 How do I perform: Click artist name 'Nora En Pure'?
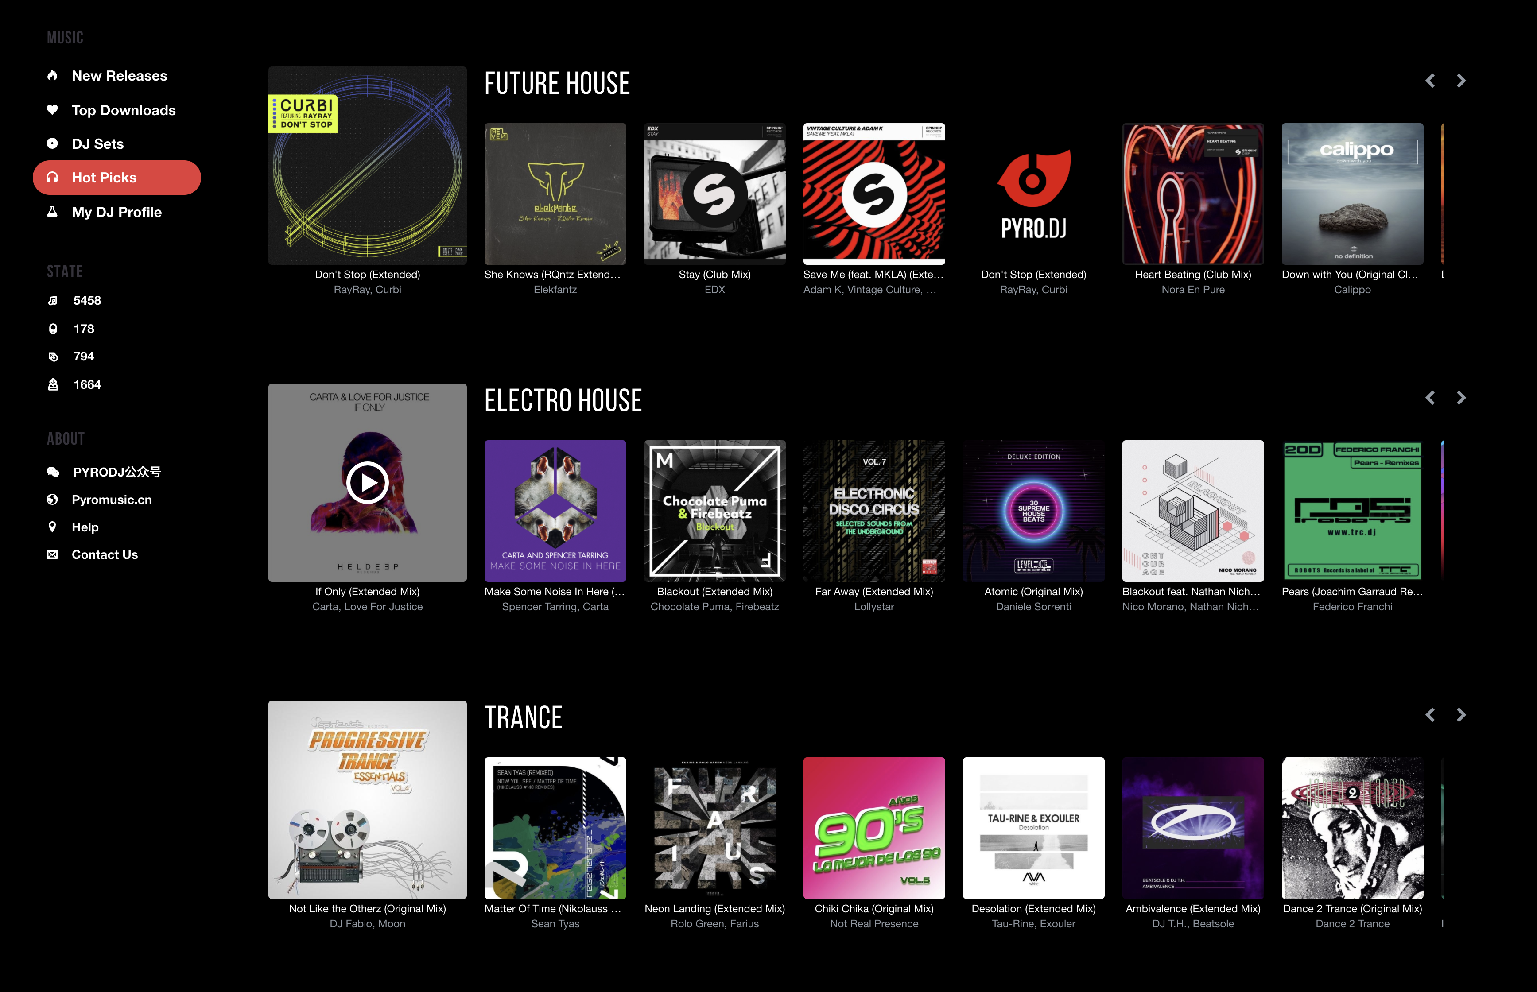(x=1193, y=290)
